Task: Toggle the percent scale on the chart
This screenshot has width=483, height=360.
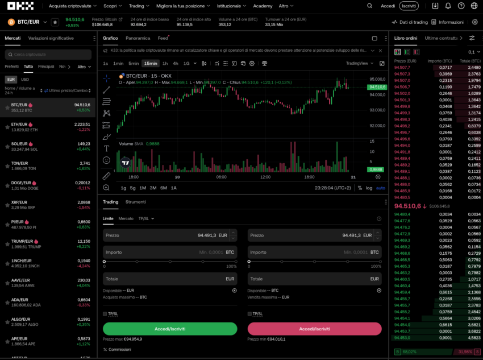Action: coord(360,188)
